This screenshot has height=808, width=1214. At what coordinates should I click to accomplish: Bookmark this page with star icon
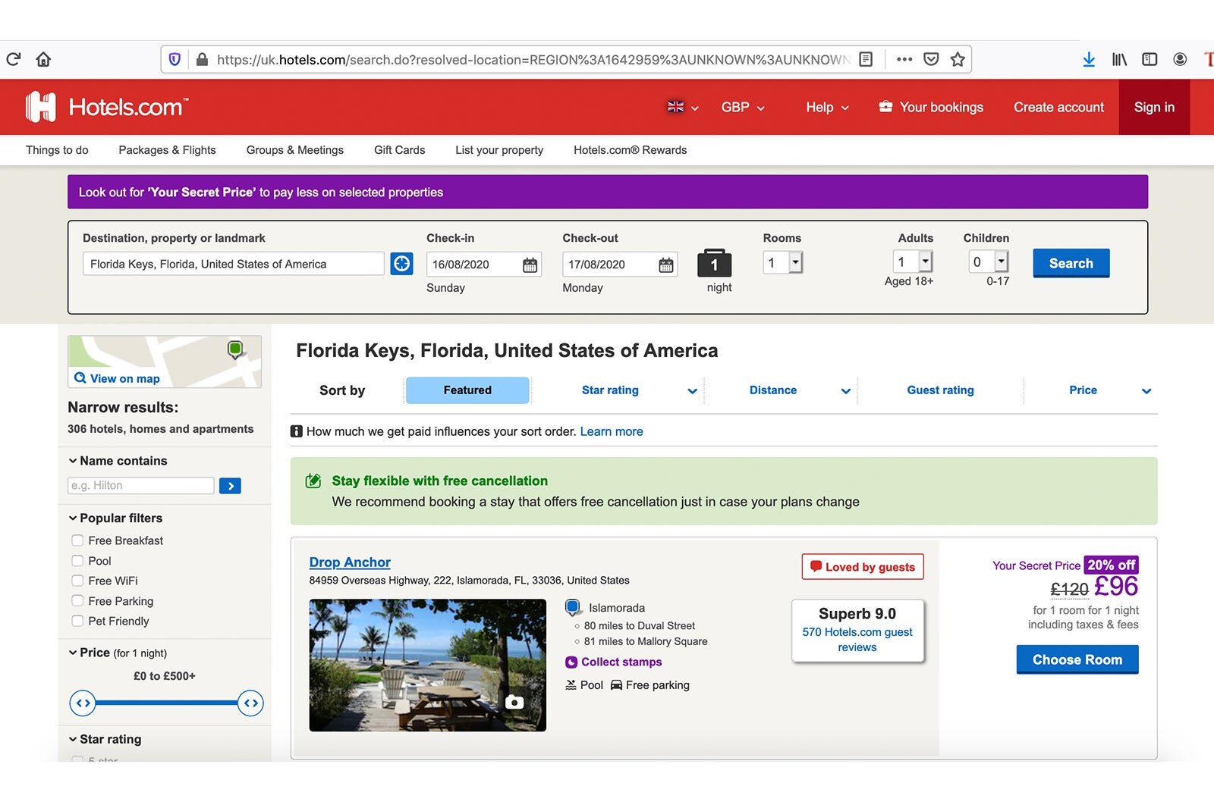[958, 59]
